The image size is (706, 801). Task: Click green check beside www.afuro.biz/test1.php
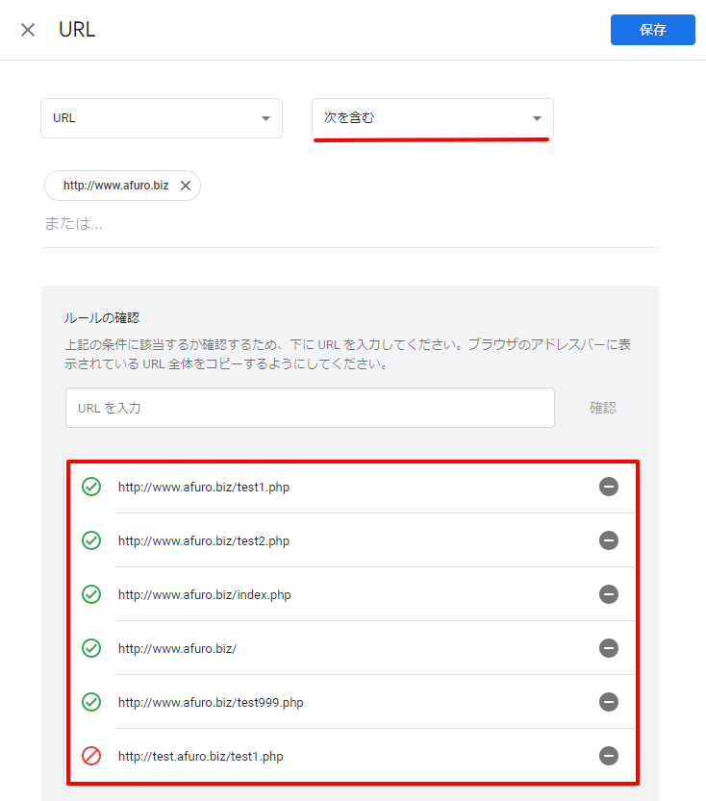(x=91, y=487)
